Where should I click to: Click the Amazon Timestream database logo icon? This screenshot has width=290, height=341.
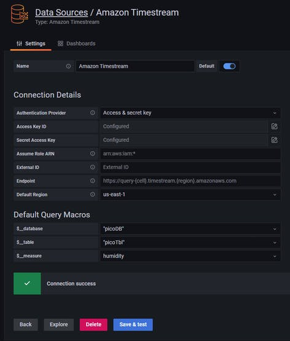pyautogui.click(x=20, y=14)
